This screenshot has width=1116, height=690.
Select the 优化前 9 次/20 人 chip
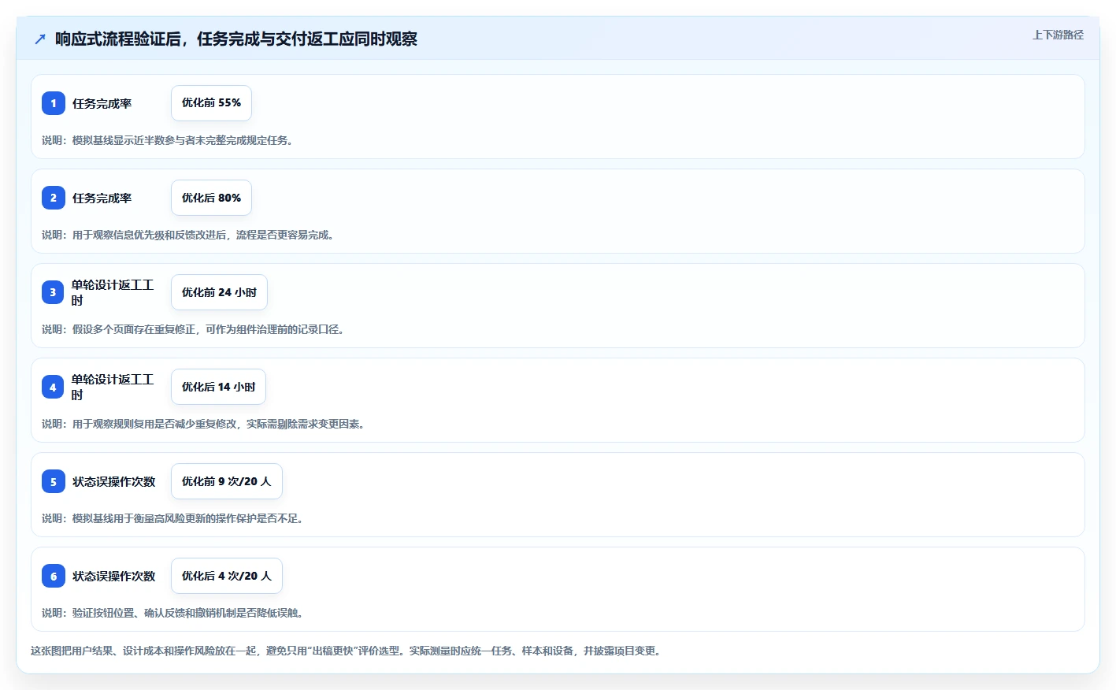click(226, 481)
